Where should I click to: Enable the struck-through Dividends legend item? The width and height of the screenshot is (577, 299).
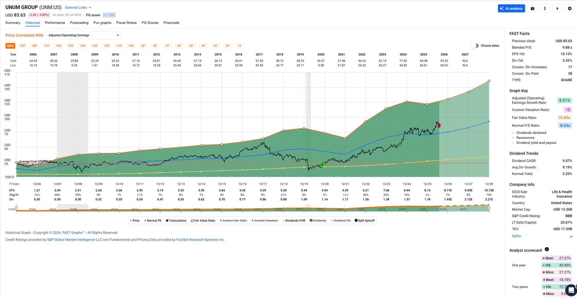[318, 221]
